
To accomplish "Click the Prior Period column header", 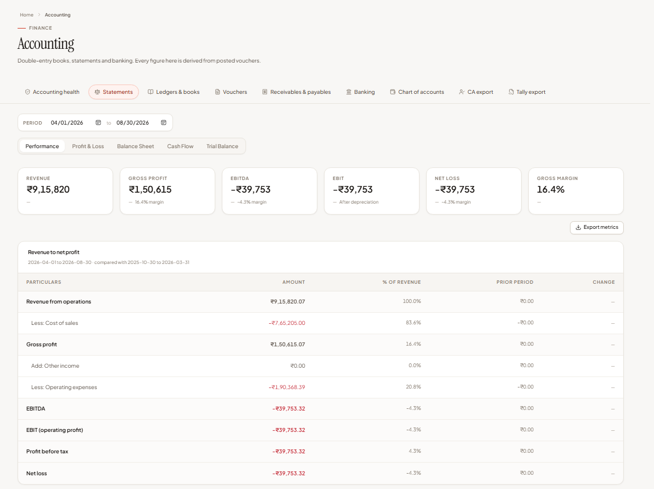I will tap(515, 282).
